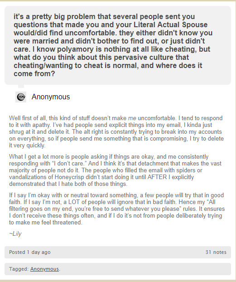Screen dimensions: 236x282
Task: Click the gray Tagged footer bar
Action: click(118, 269)
